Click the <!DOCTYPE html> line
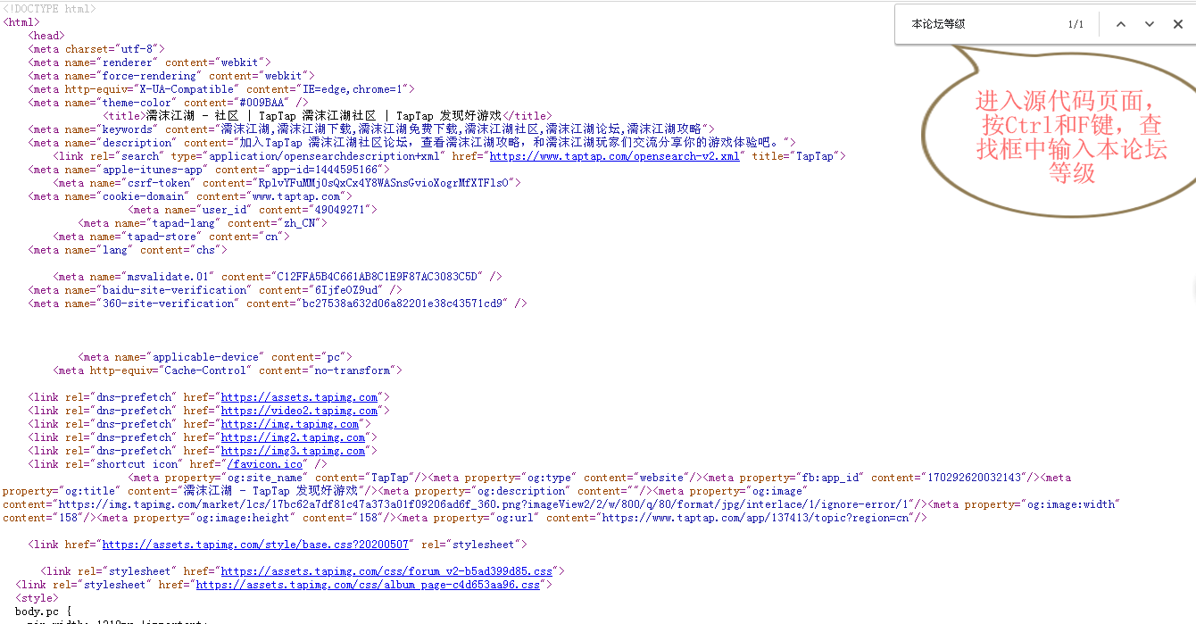This screenshot has width=1196, height=624. click(49, 9)
